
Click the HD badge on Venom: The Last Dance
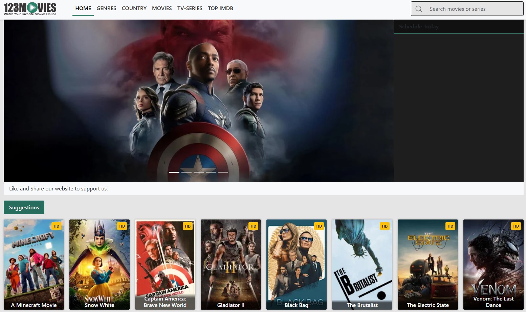(x=516, y=226)
